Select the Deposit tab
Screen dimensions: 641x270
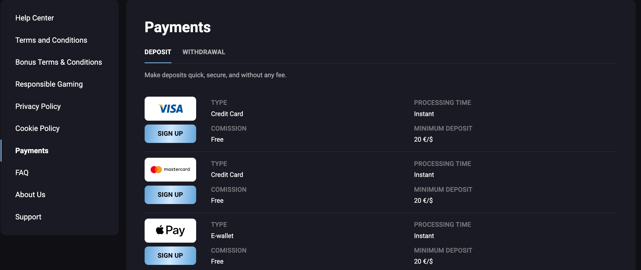tap(158, 52)
